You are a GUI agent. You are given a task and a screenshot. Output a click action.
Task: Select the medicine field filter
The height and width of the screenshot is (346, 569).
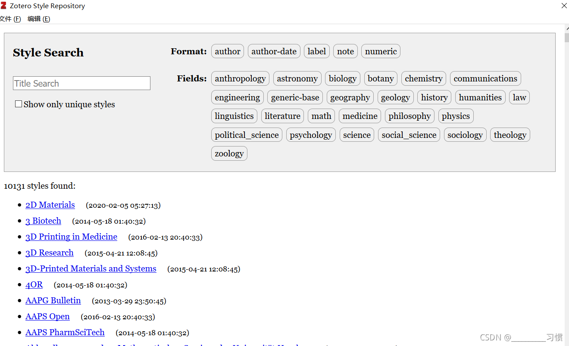coord(360,116)
